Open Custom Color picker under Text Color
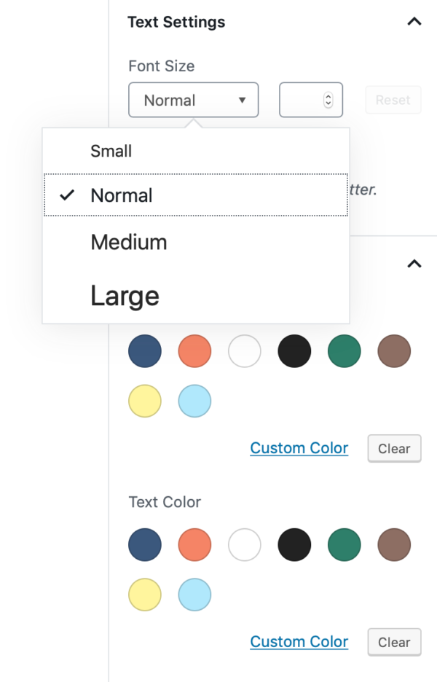The width and height of the screenshot is (437, 682). tap(299, 641)
